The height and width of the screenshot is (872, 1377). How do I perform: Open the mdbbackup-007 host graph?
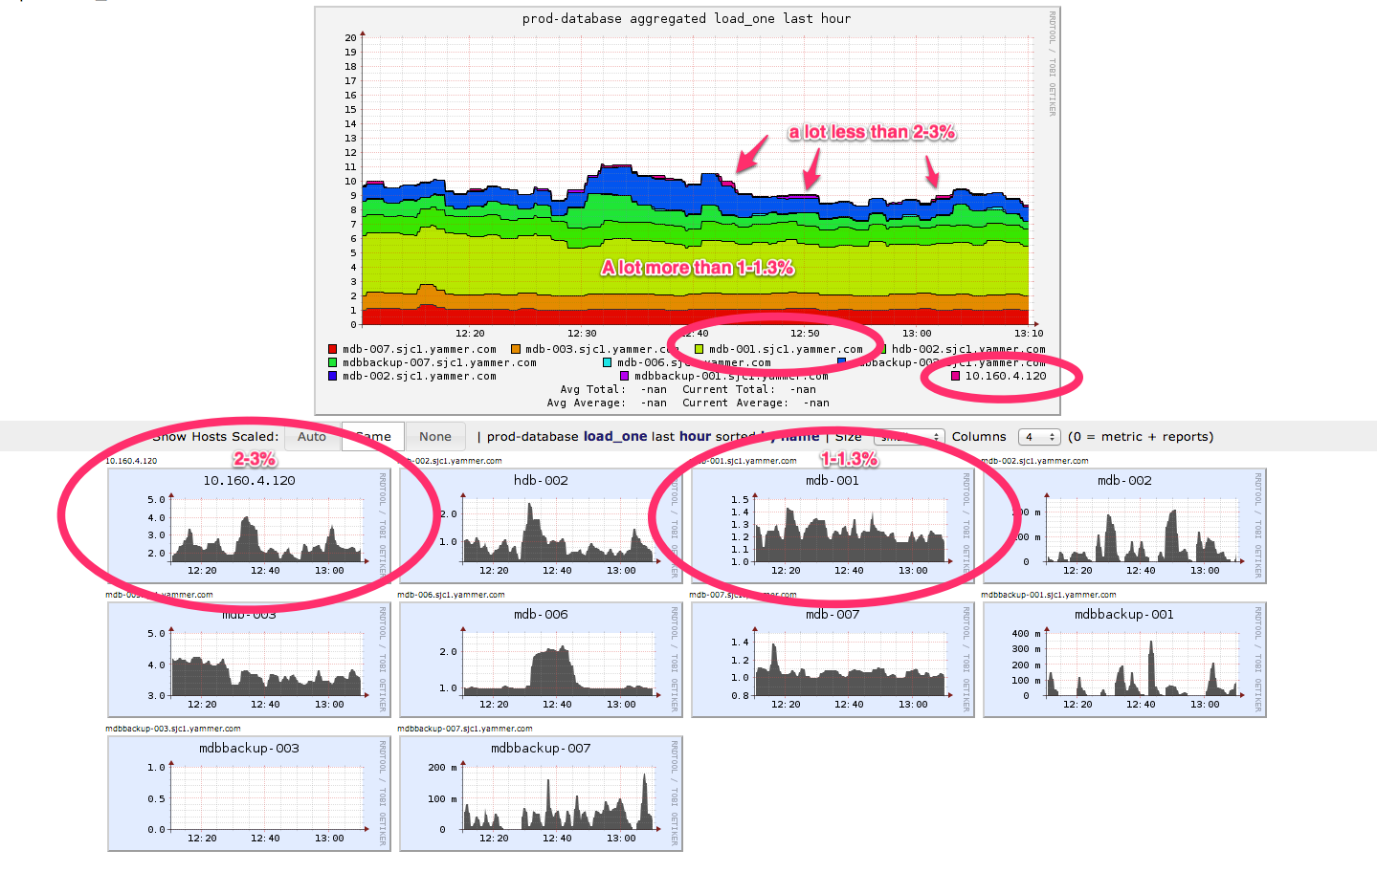[x=541, y=794]
